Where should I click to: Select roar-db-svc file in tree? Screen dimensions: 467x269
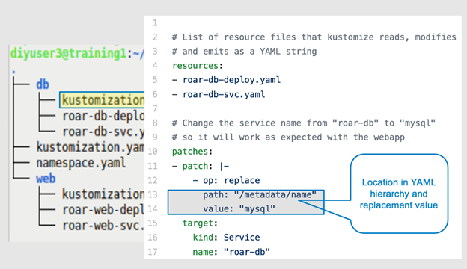[x=103, y=132]
